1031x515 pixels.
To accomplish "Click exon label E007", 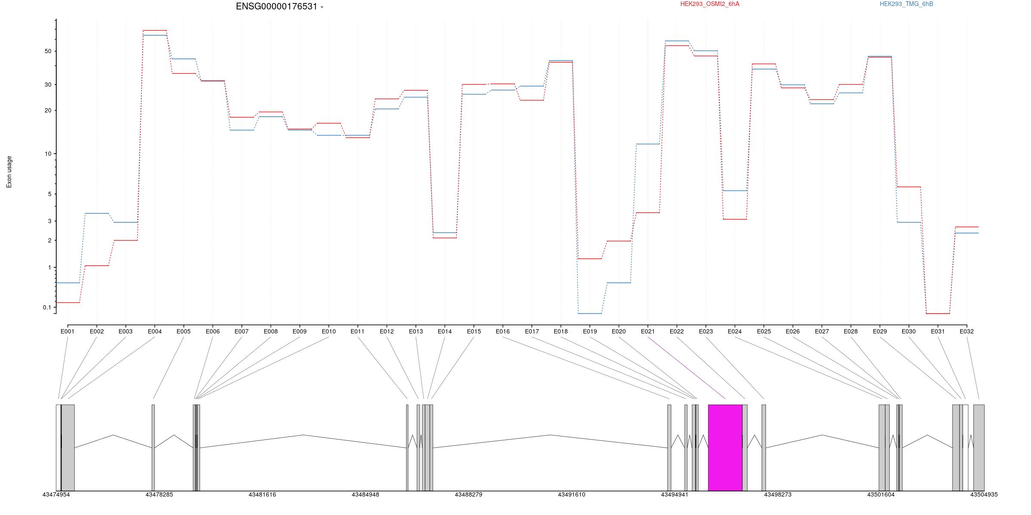I will click(241, 331).
